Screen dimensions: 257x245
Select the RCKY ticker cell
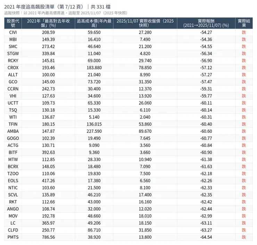click(x=13, y=61)
